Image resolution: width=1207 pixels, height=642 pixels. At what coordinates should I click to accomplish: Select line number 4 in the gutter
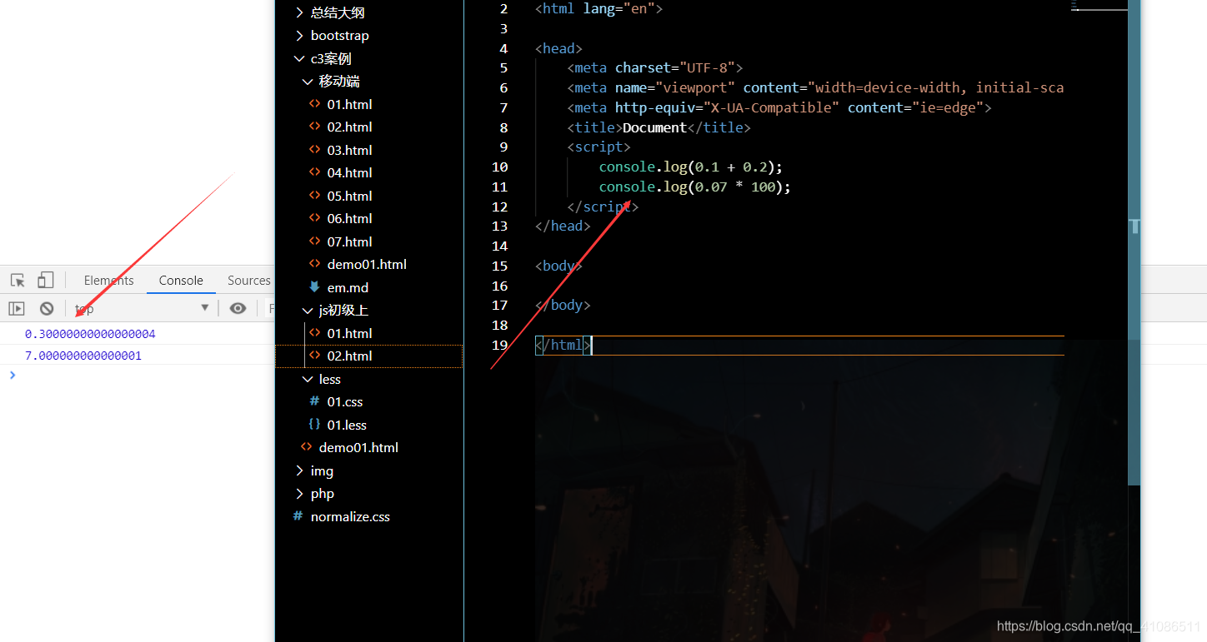(503, 48)
